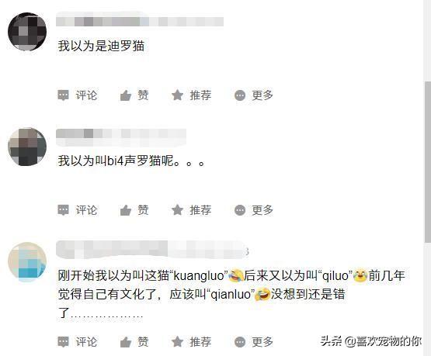Like the kuangluo comment with thumbs-up

pyautogui.click(x=126, y=342)
